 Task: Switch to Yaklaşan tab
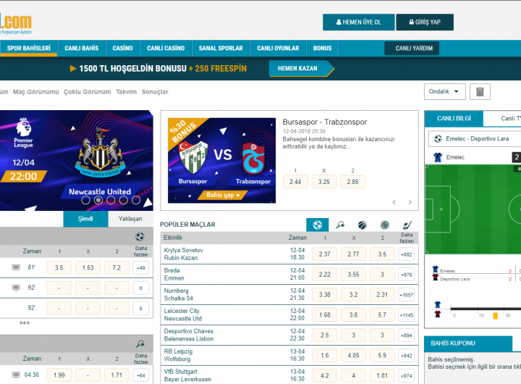[130, 219]
